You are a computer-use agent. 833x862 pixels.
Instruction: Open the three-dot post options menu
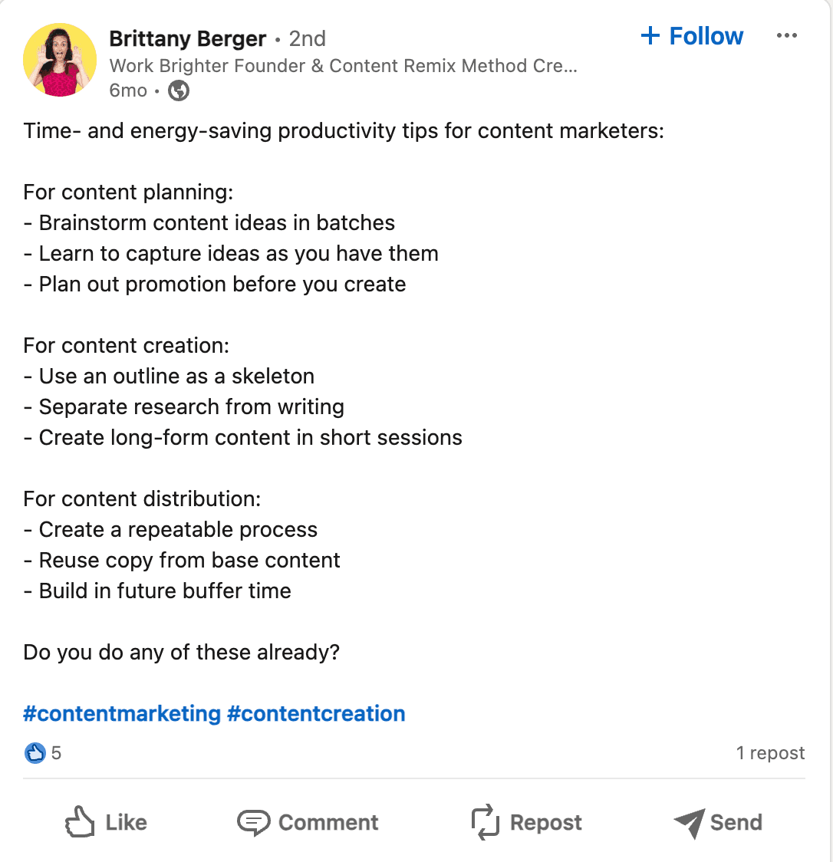(787, 35)
